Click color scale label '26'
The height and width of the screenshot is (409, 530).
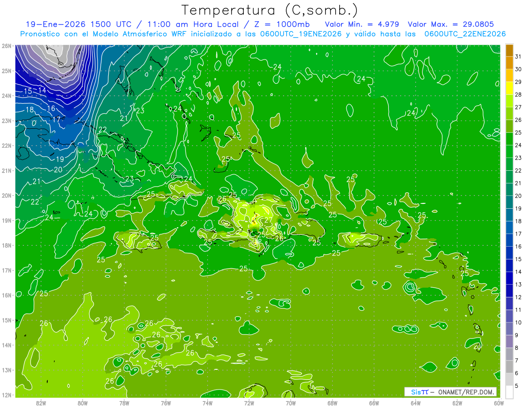519,120
